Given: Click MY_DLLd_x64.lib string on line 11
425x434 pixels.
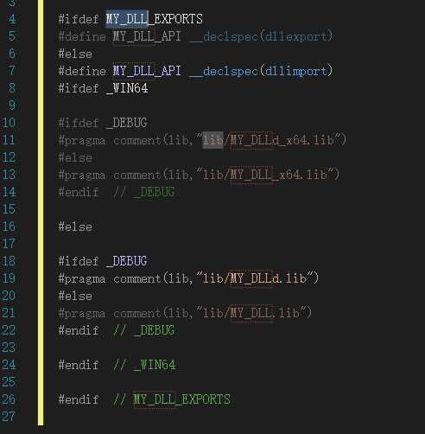Looking at the screenshot, I should [282, 140].
